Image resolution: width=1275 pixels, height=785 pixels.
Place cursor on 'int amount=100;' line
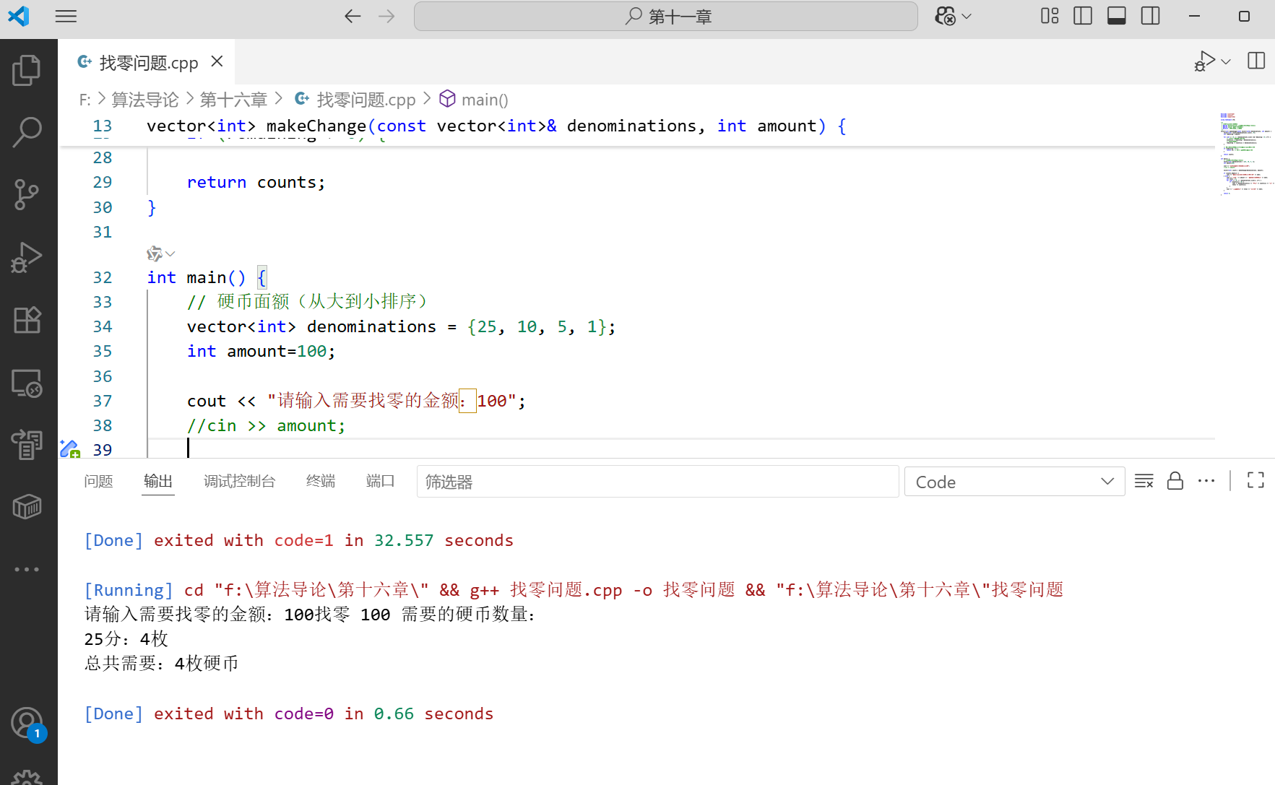coord(261,352)
